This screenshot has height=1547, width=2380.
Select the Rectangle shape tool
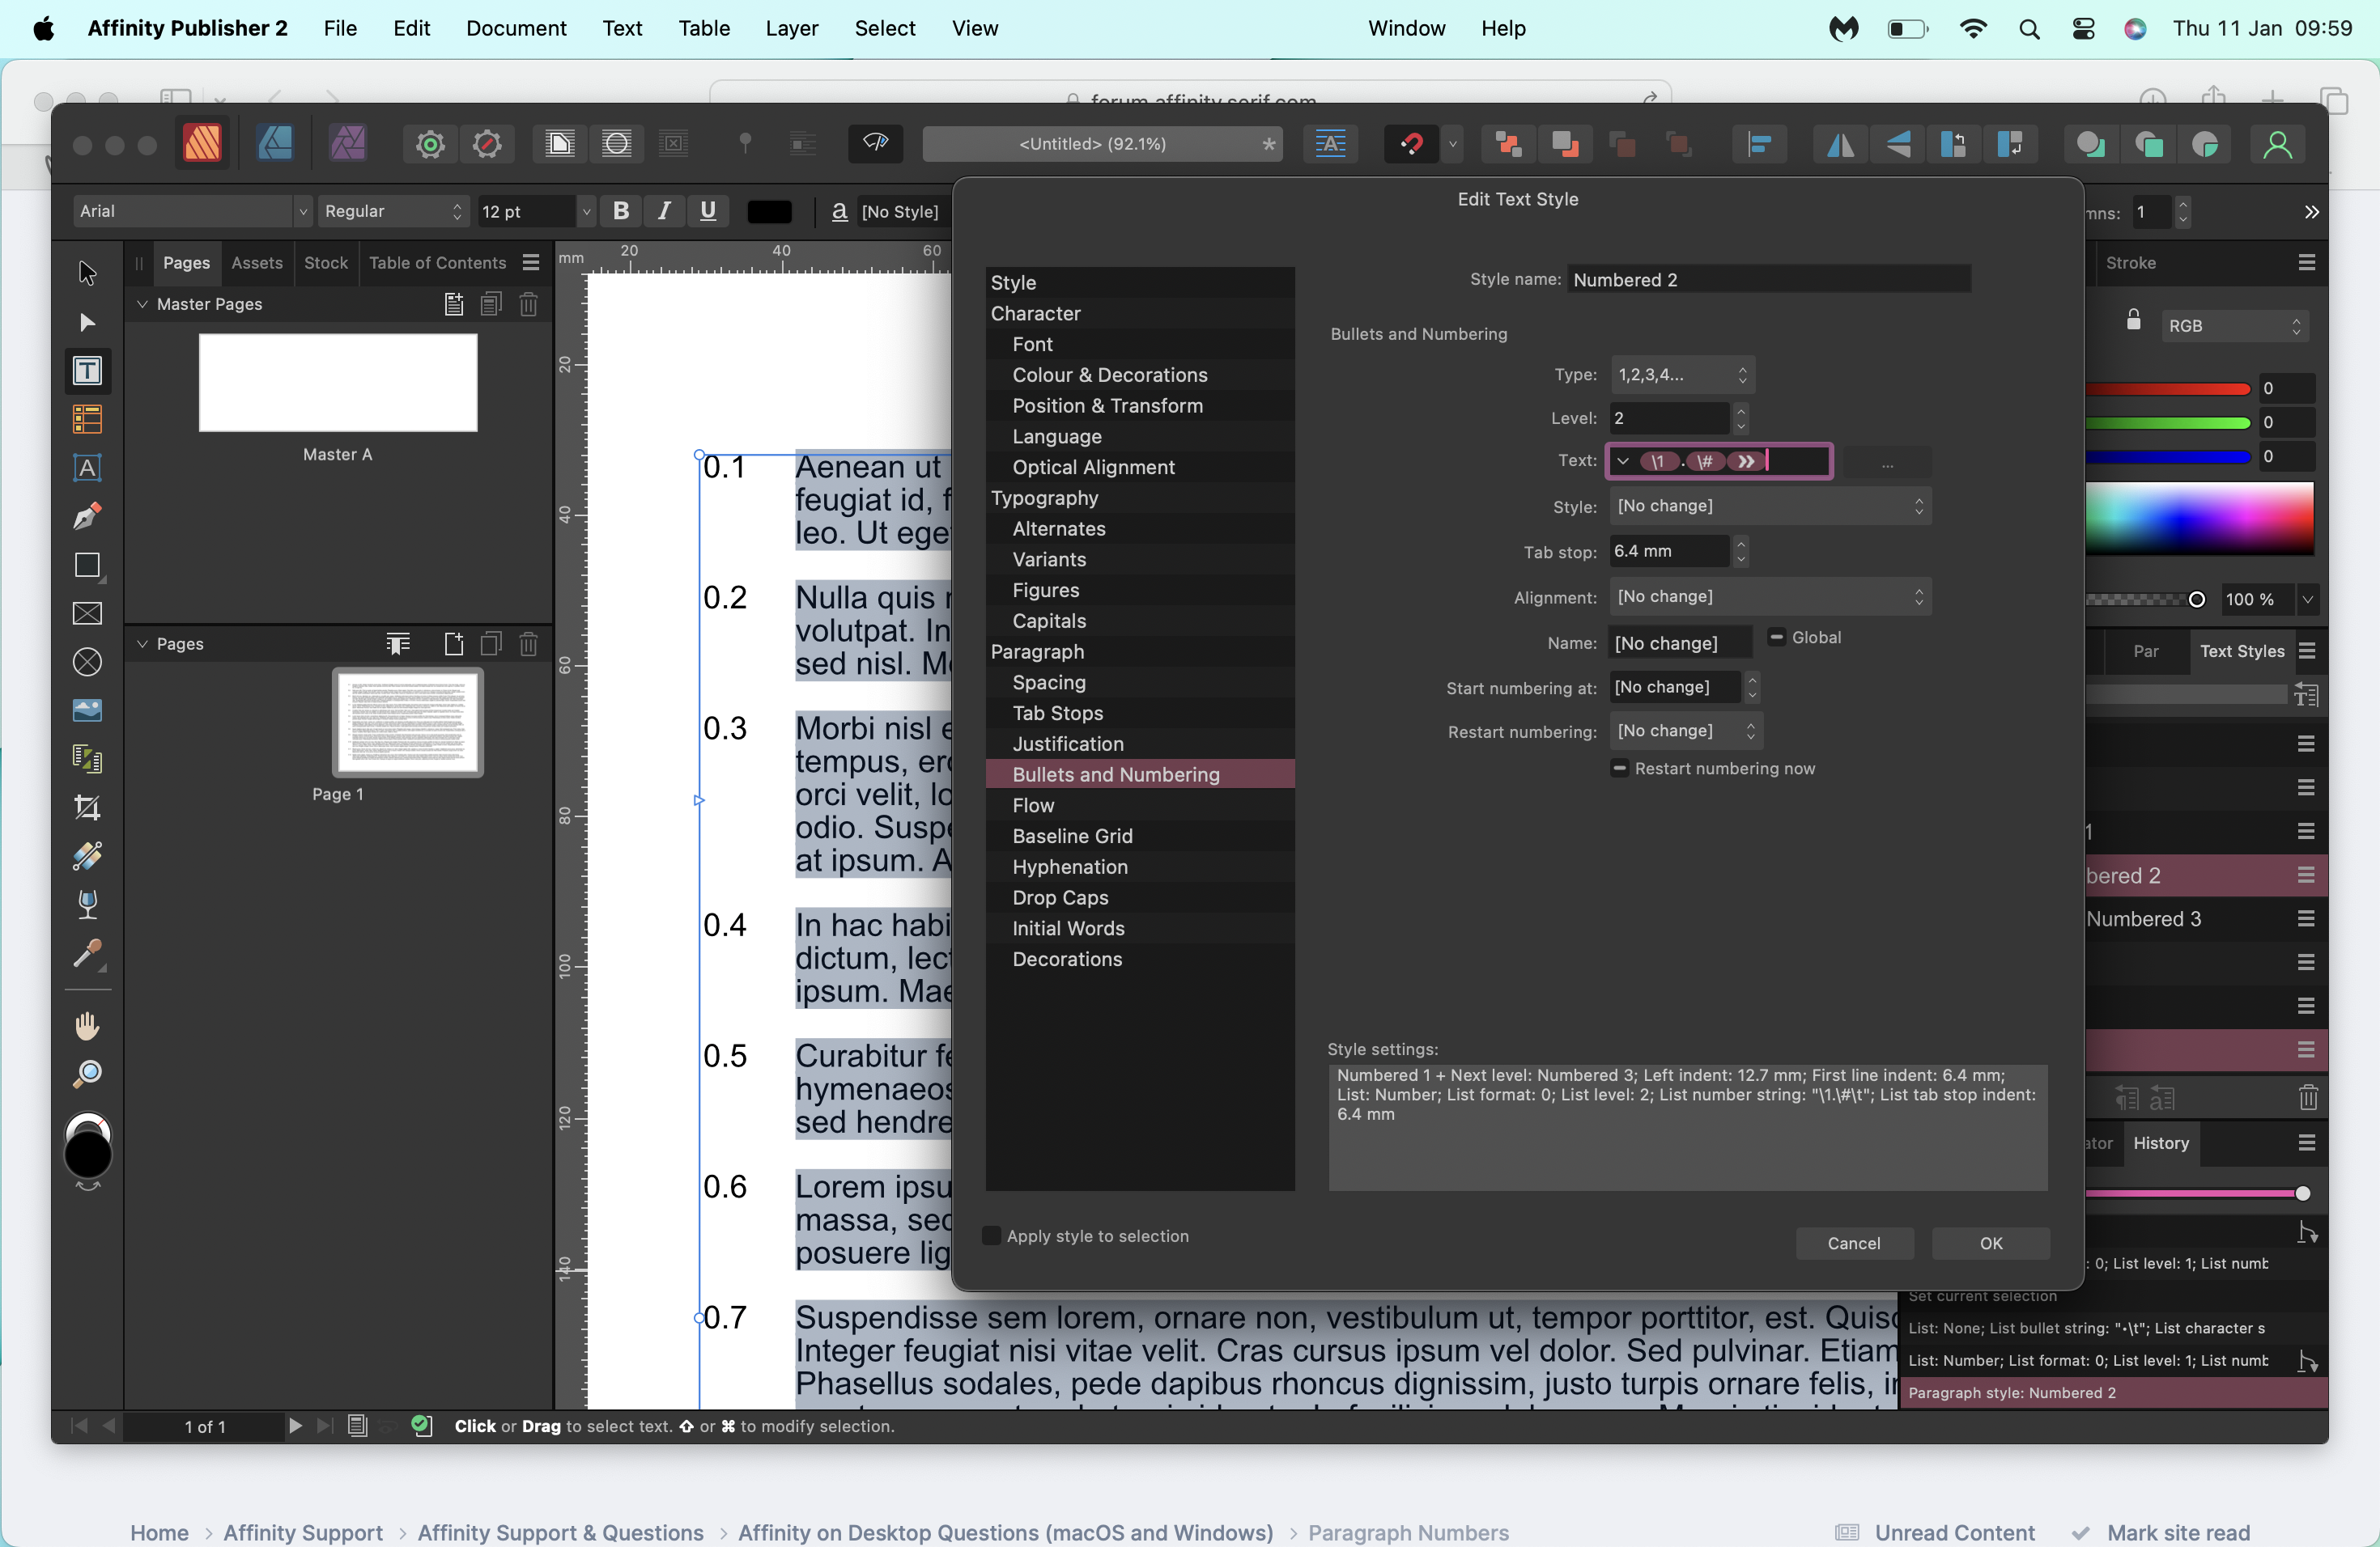(x=88, y=566)
